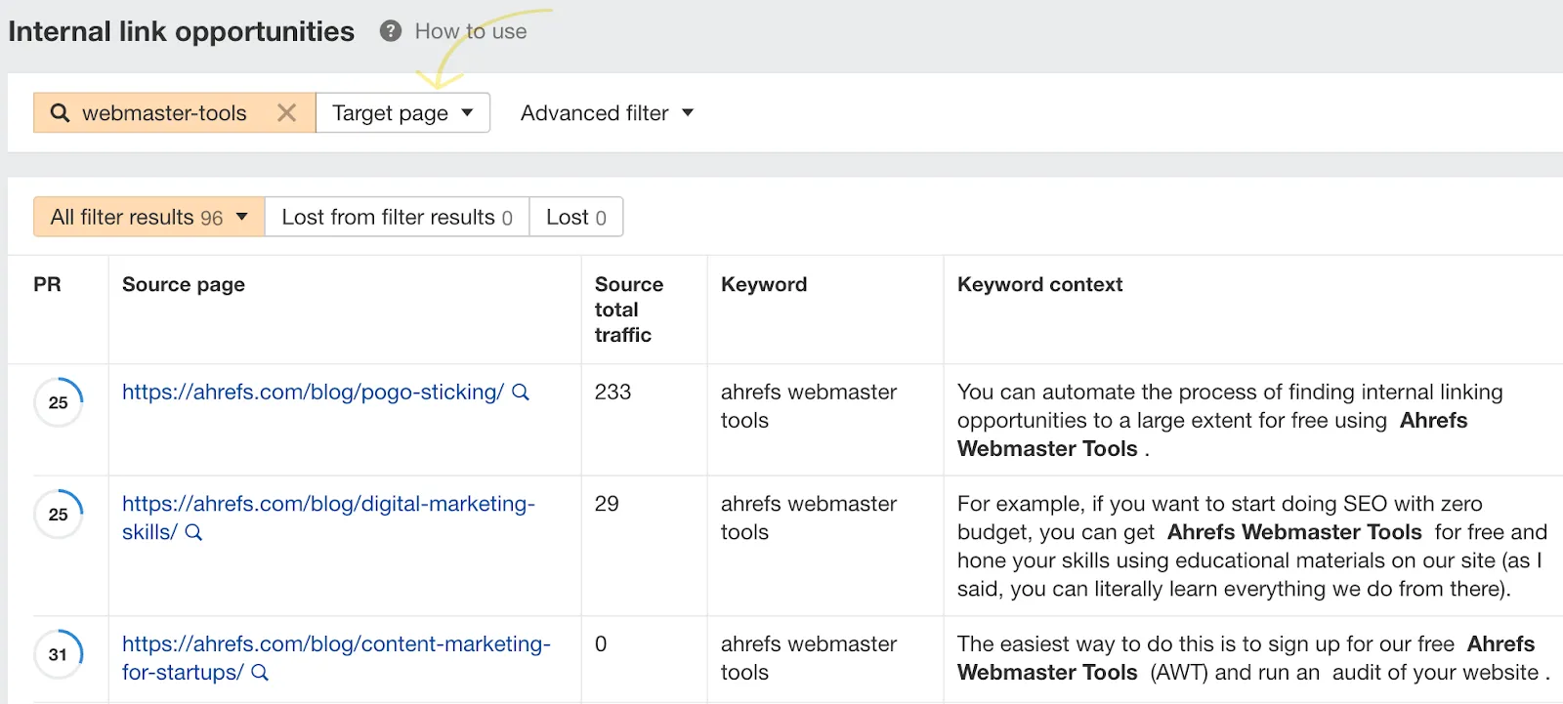Click the context text starting 'The easiest way'
The image size is (1563, 704).
point(1253,658)
